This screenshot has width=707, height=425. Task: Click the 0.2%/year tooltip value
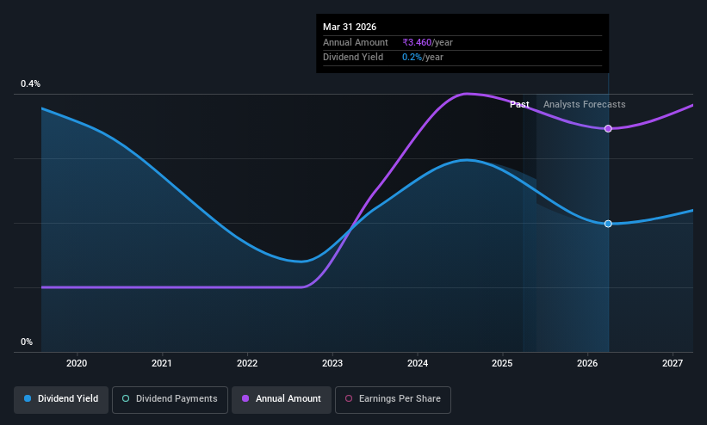[x=423, y=58]
